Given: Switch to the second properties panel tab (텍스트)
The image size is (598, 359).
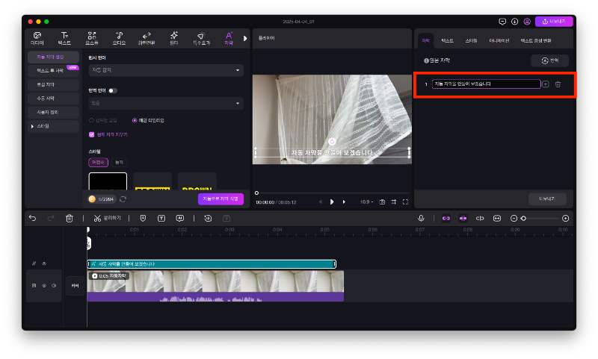Looking at the screenshot, I should 446,40.
